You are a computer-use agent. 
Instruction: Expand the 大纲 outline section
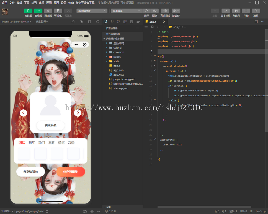point(122,207)
